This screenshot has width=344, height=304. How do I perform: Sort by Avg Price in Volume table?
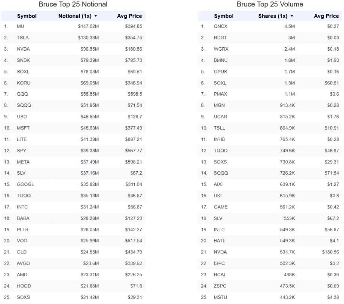point(326,16)
